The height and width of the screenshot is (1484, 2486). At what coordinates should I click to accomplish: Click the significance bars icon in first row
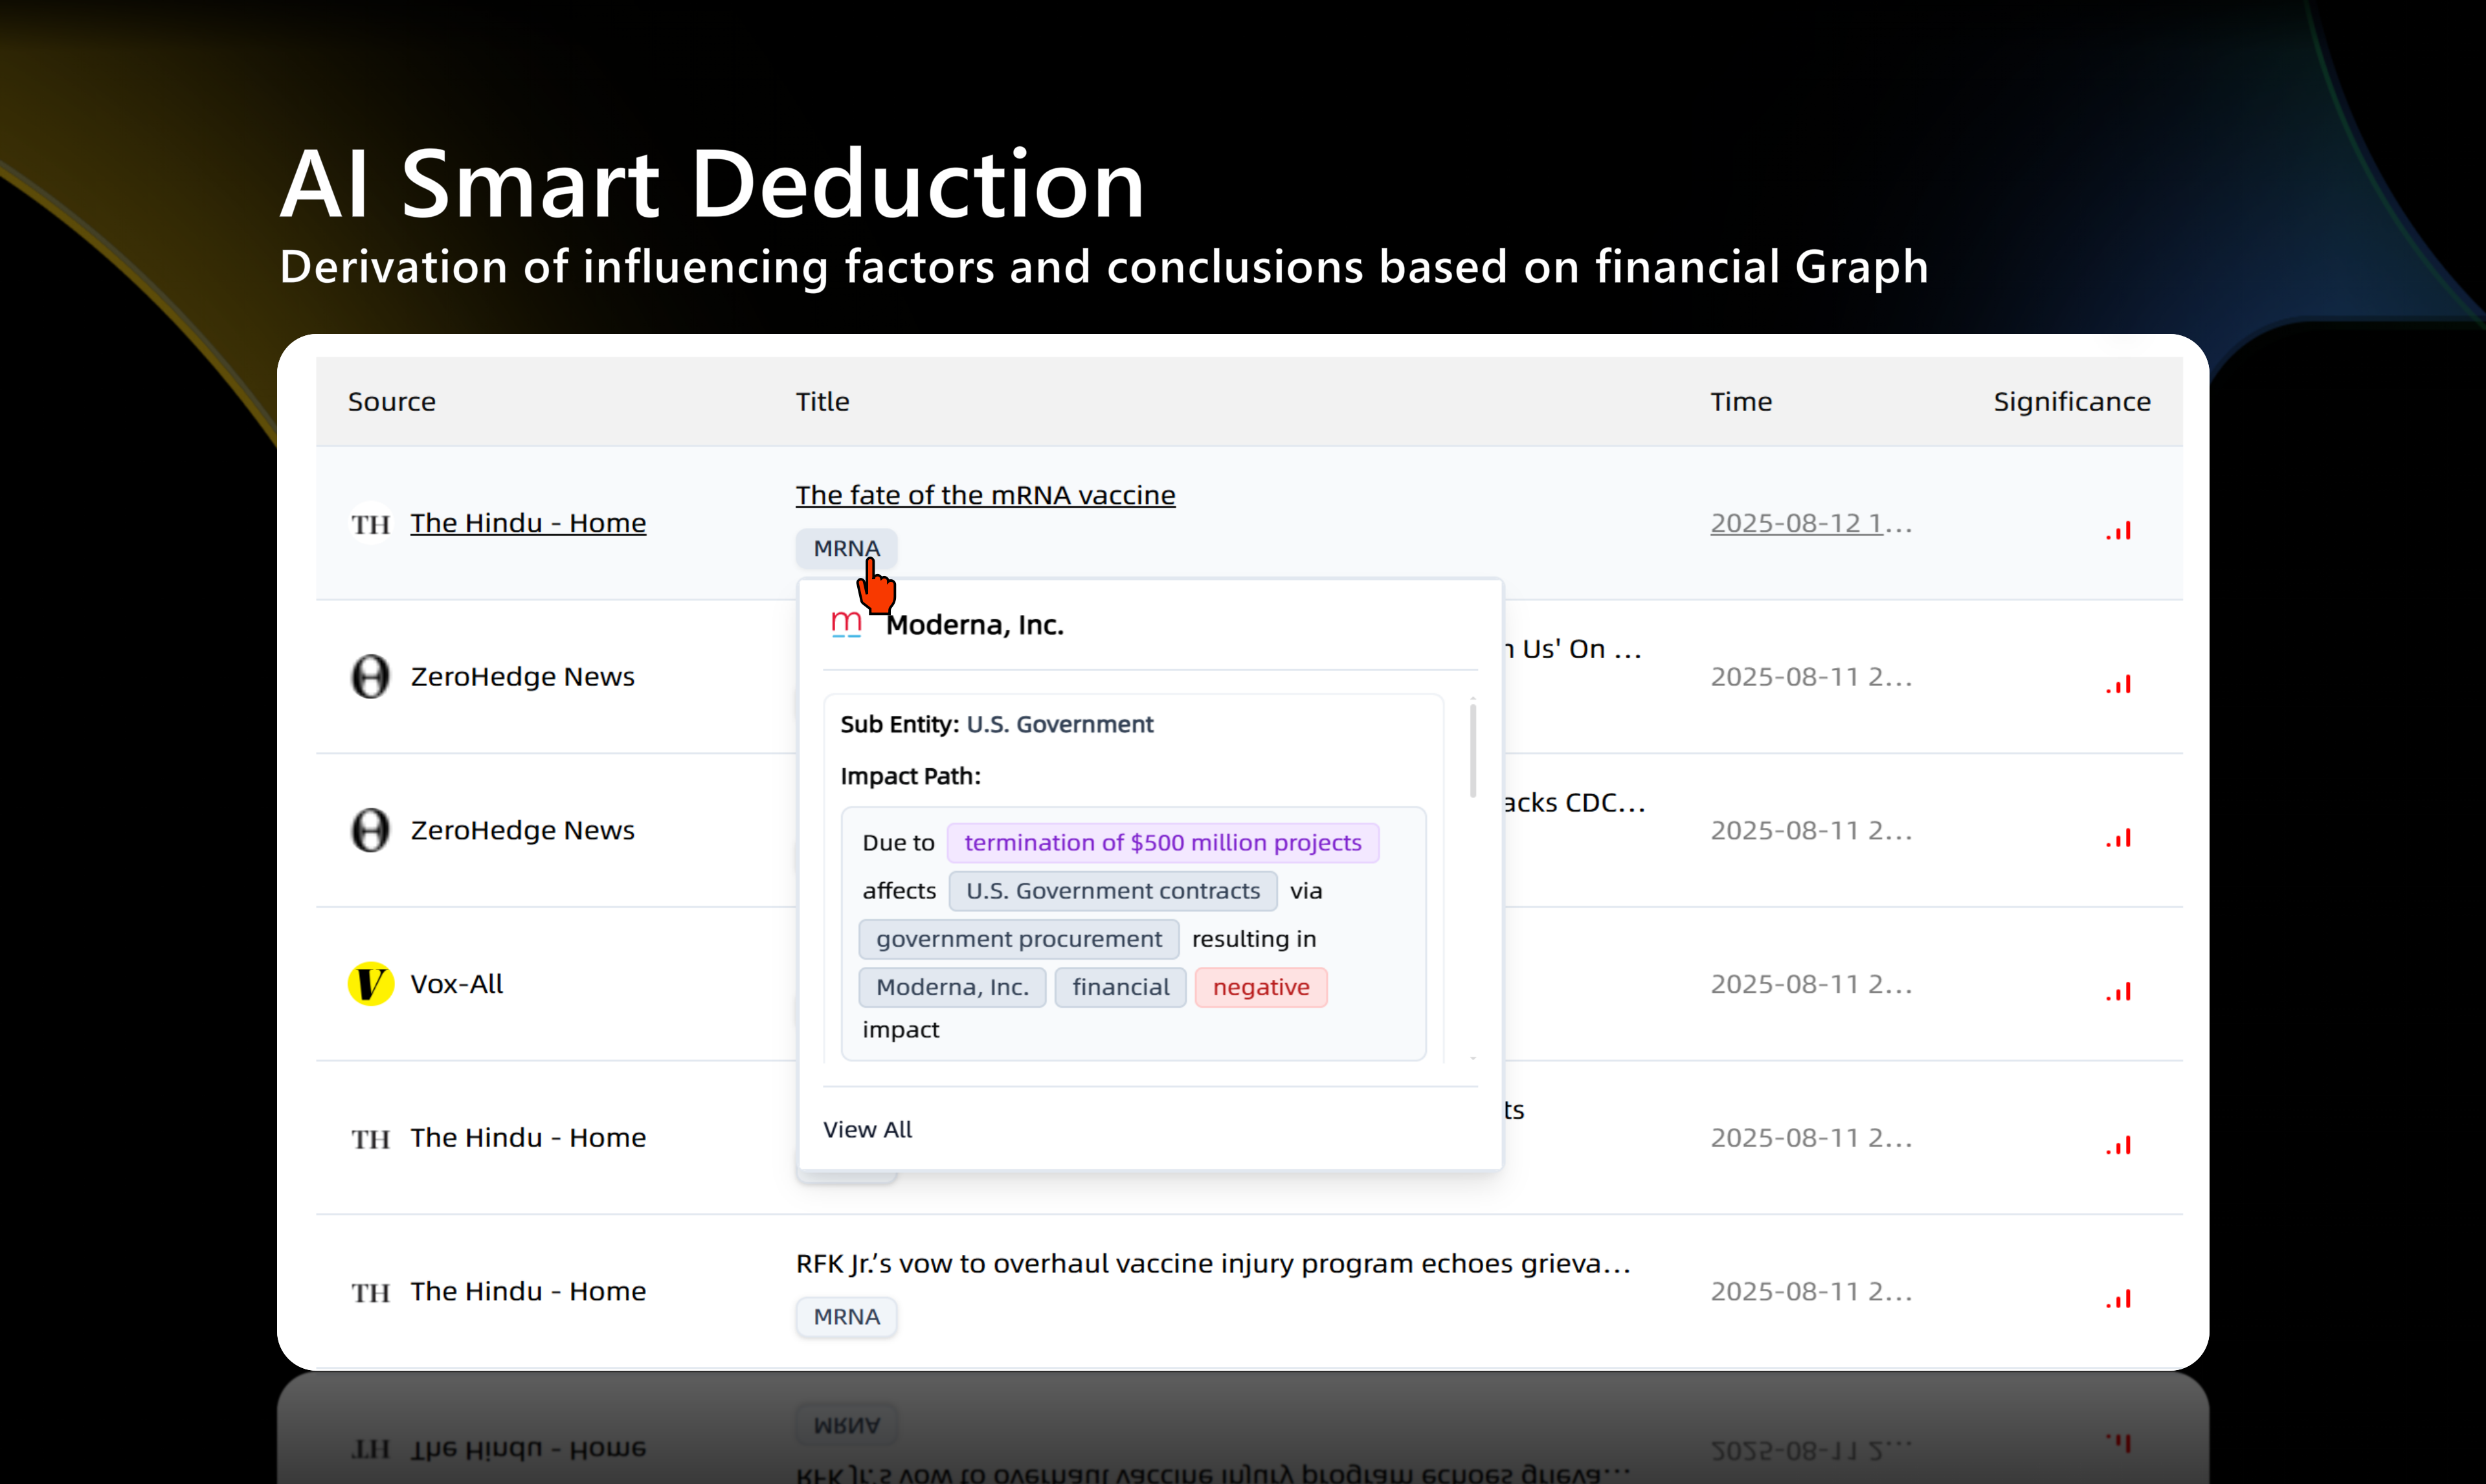[x=2118, y=531]
